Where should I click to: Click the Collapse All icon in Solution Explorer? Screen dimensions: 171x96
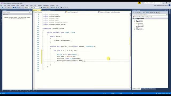click(x=150, y=13)
